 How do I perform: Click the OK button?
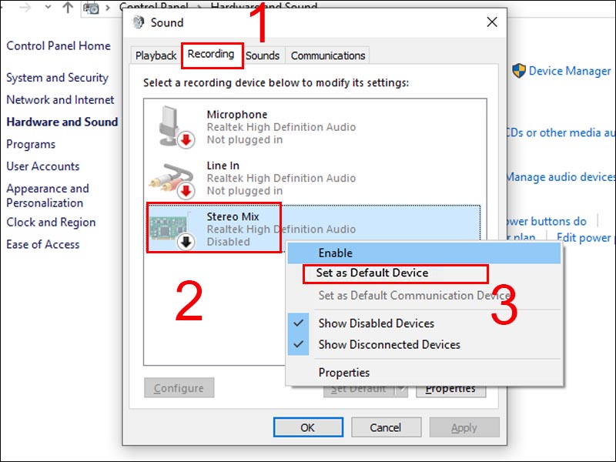click(x=307, y=427)
